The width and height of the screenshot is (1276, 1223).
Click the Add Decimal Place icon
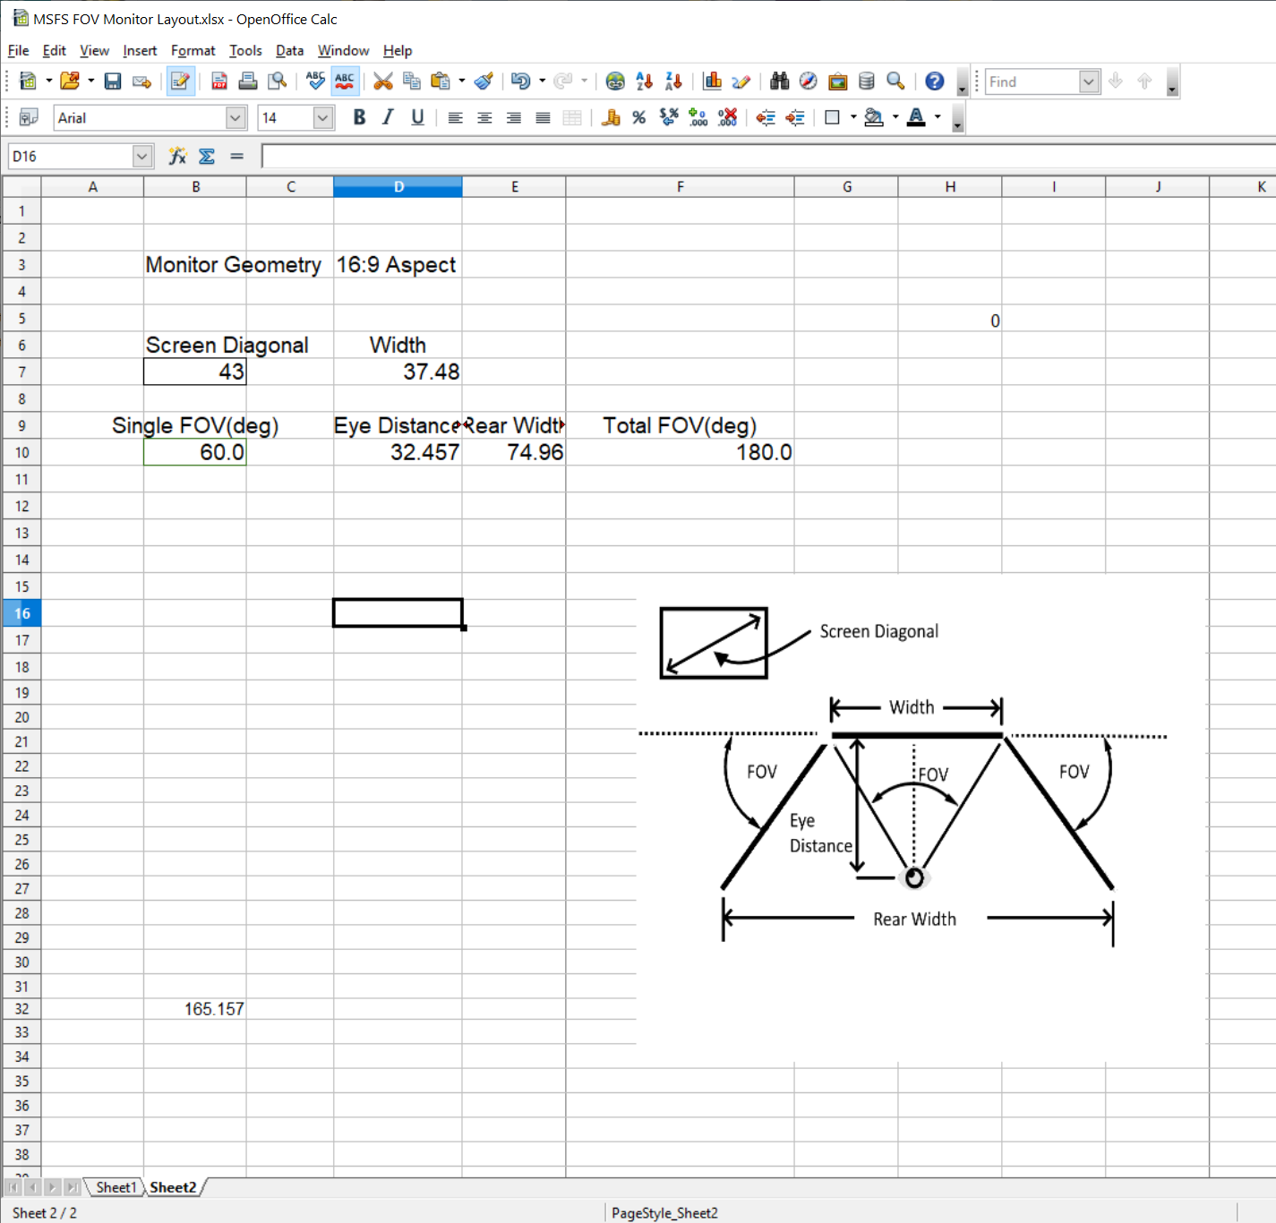point(698,117)
